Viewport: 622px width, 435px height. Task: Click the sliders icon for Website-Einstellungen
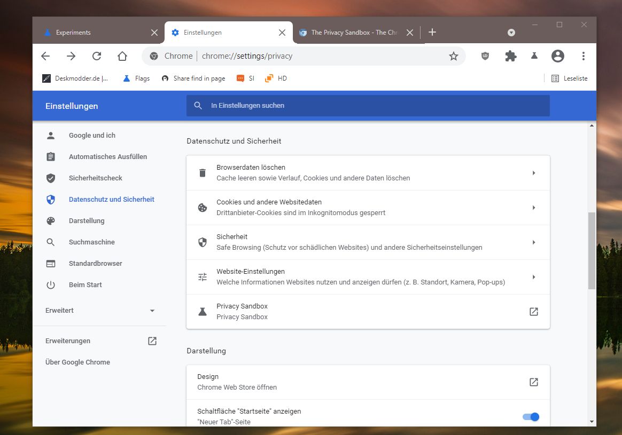pos(203,277)
